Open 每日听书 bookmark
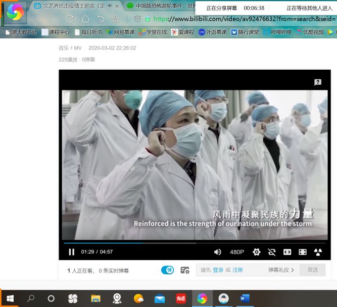Screen dimensions: 337x307 [88, 32]
